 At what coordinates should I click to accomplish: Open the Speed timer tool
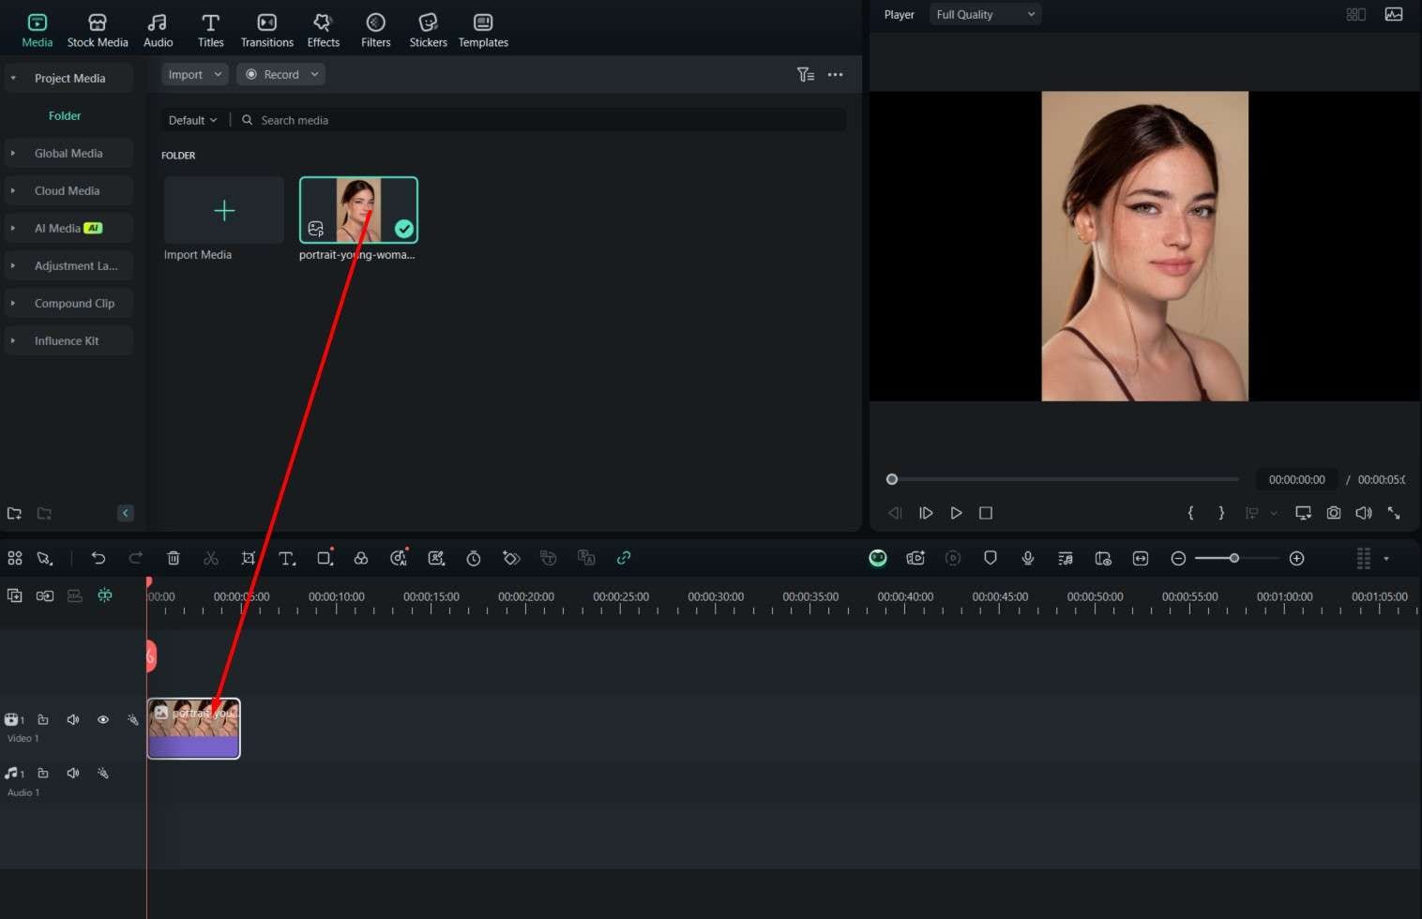pyautogui.click(x=474, y=558)
